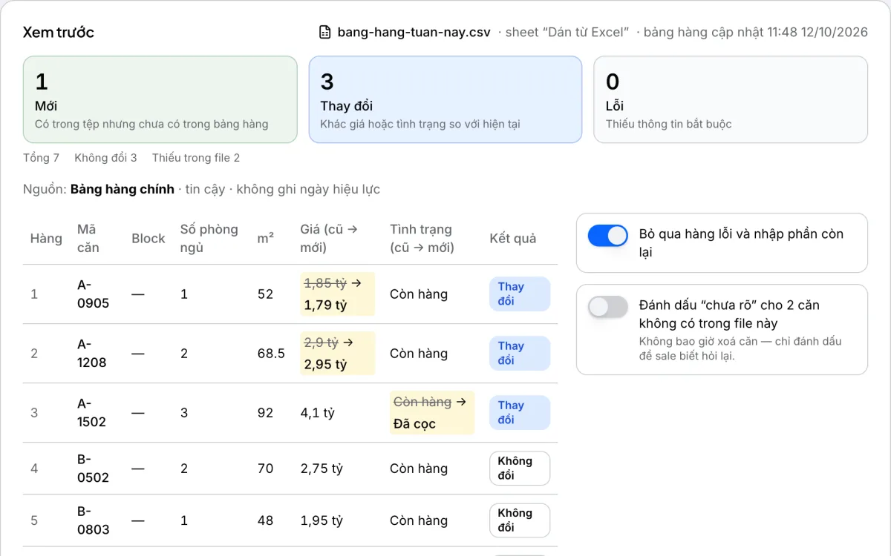Click the "m²" column header
This screenshot has height=556, width=891.
coord(266,238)
